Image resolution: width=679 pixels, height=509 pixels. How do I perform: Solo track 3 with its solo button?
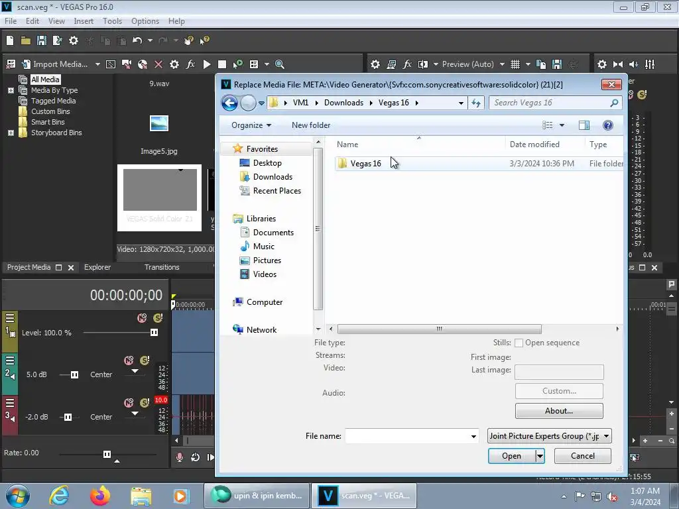tap(145, 402)
